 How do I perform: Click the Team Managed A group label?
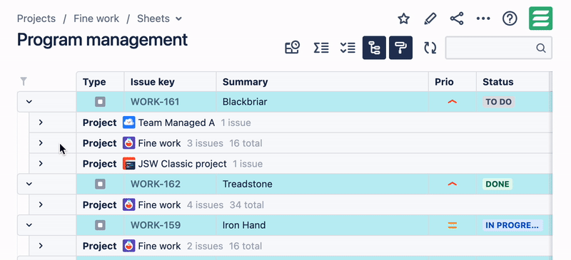(x=176, y=123)
